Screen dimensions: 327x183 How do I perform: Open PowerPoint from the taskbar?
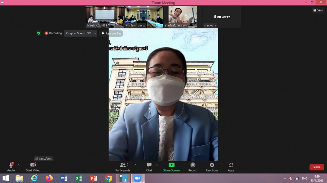click(x=94, y=178)
